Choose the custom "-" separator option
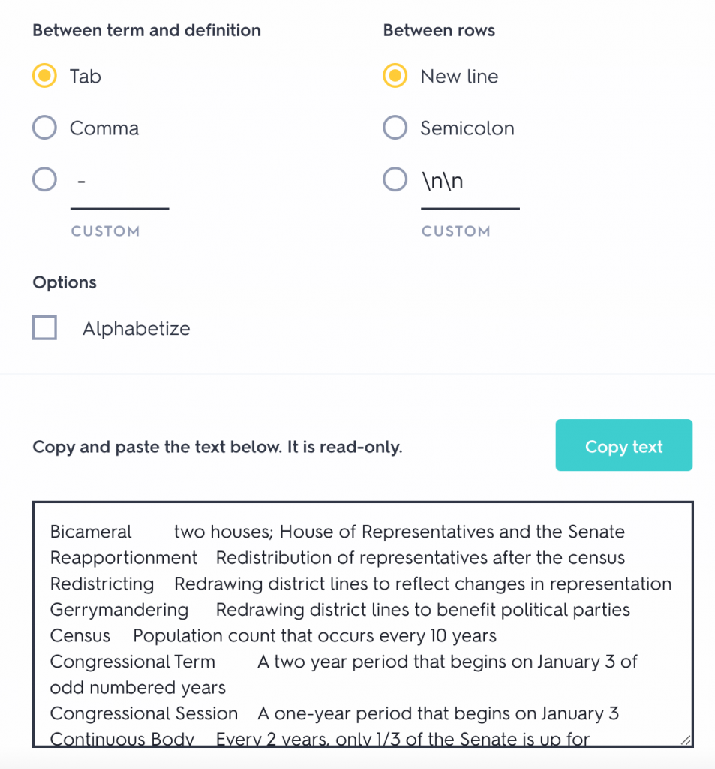Screen dimensions: 715x769 (x=44, y=179)
